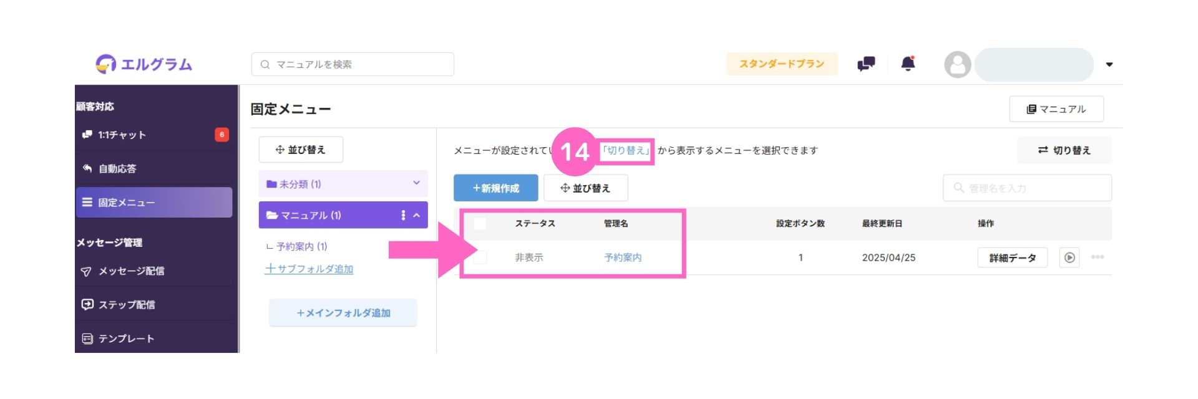Expand the 未分類 (1) folder

tap(343, 184)
